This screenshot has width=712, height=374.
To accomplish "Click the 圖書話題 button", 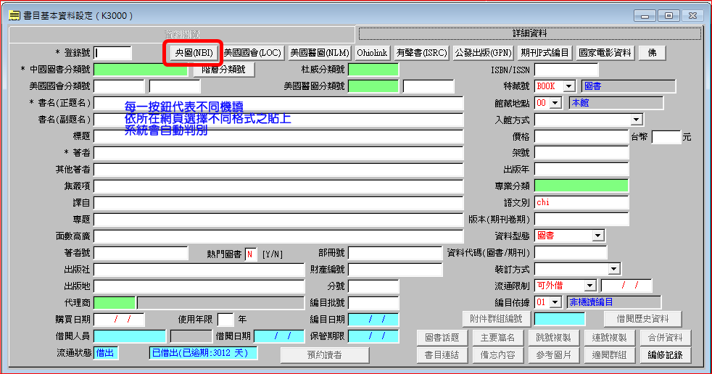I will click(x=442, y=338).
